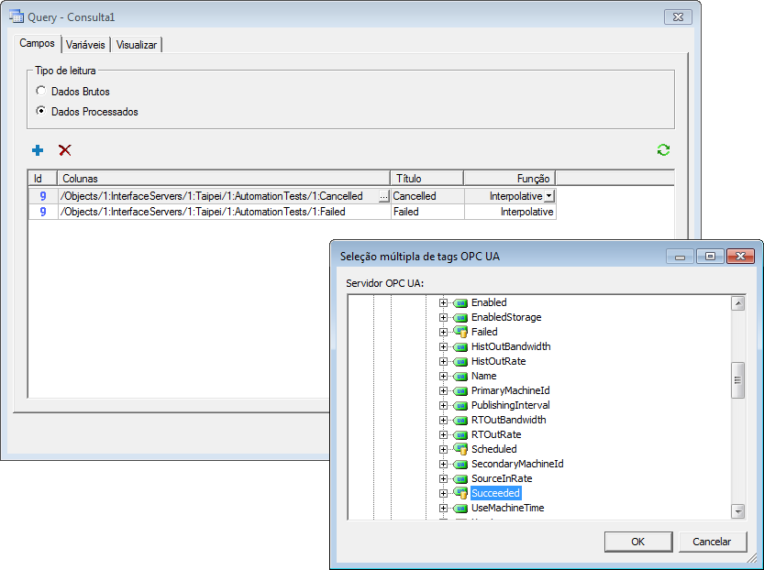
Task: Select the SourceInRate tree item
Action: point(501,478)
